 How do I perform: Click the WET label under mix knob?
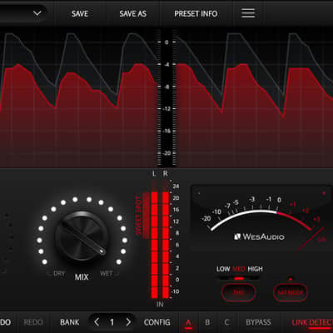(107, 274)
